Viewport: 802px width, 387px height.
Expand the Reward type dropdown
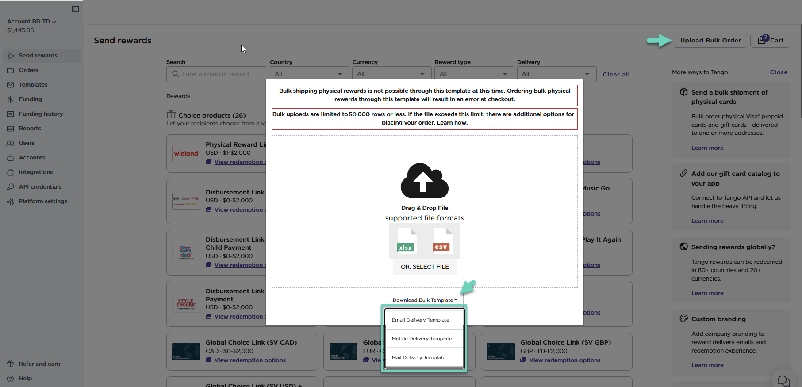point(473,74)
